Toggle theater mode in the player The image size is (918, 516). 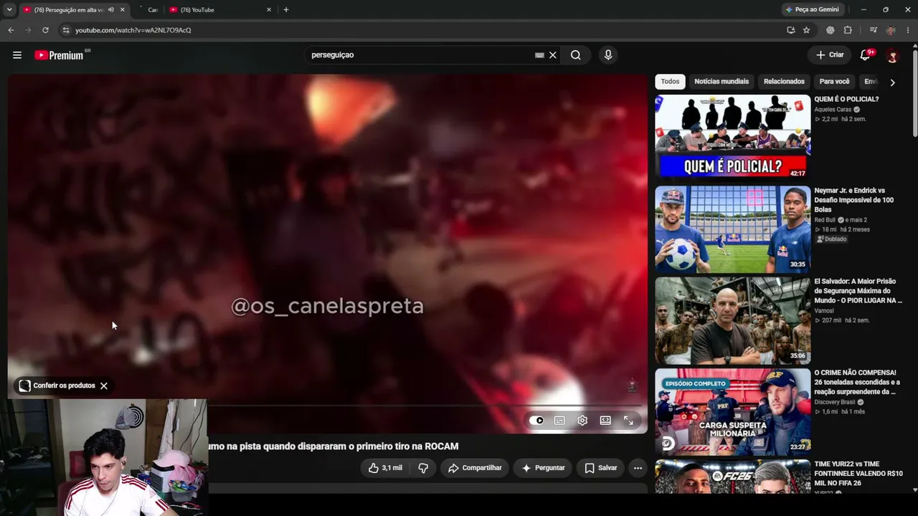(x=605, y=421)
